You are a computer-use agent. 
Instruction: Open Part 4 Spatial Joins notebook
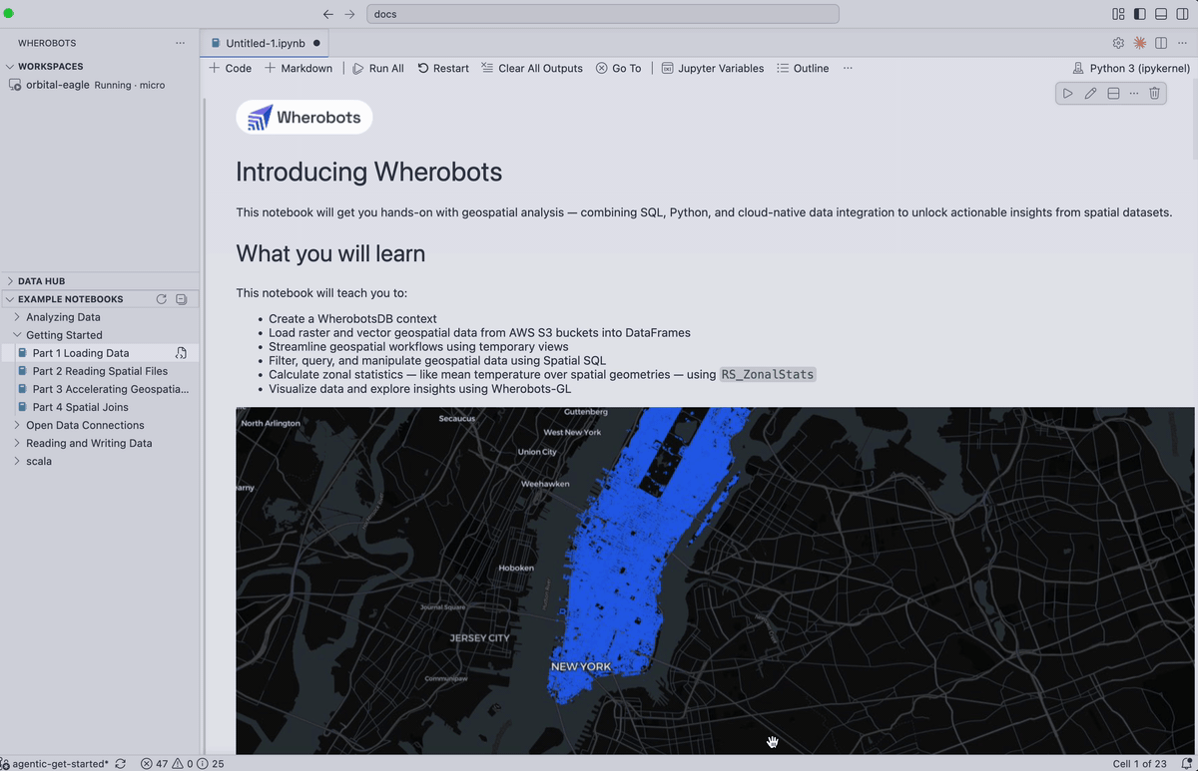[100, 407]
